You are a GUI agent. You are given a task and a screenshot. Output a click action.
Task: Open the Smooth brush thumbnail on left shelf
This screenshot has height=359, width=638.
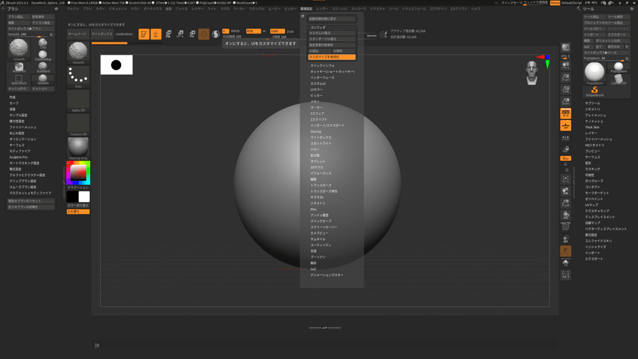[78, 52]
